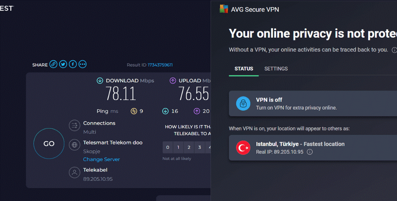This screenshot has width=397, height=201.
Task: Click the upload latency icon beside 20
Action: click(x=197, y=111)
